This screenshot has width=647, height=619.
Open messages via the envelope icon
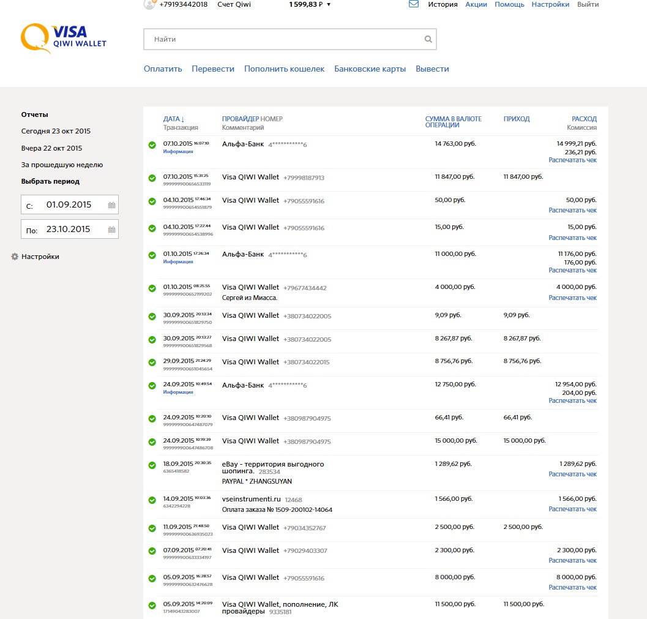[x=414, y=4]
